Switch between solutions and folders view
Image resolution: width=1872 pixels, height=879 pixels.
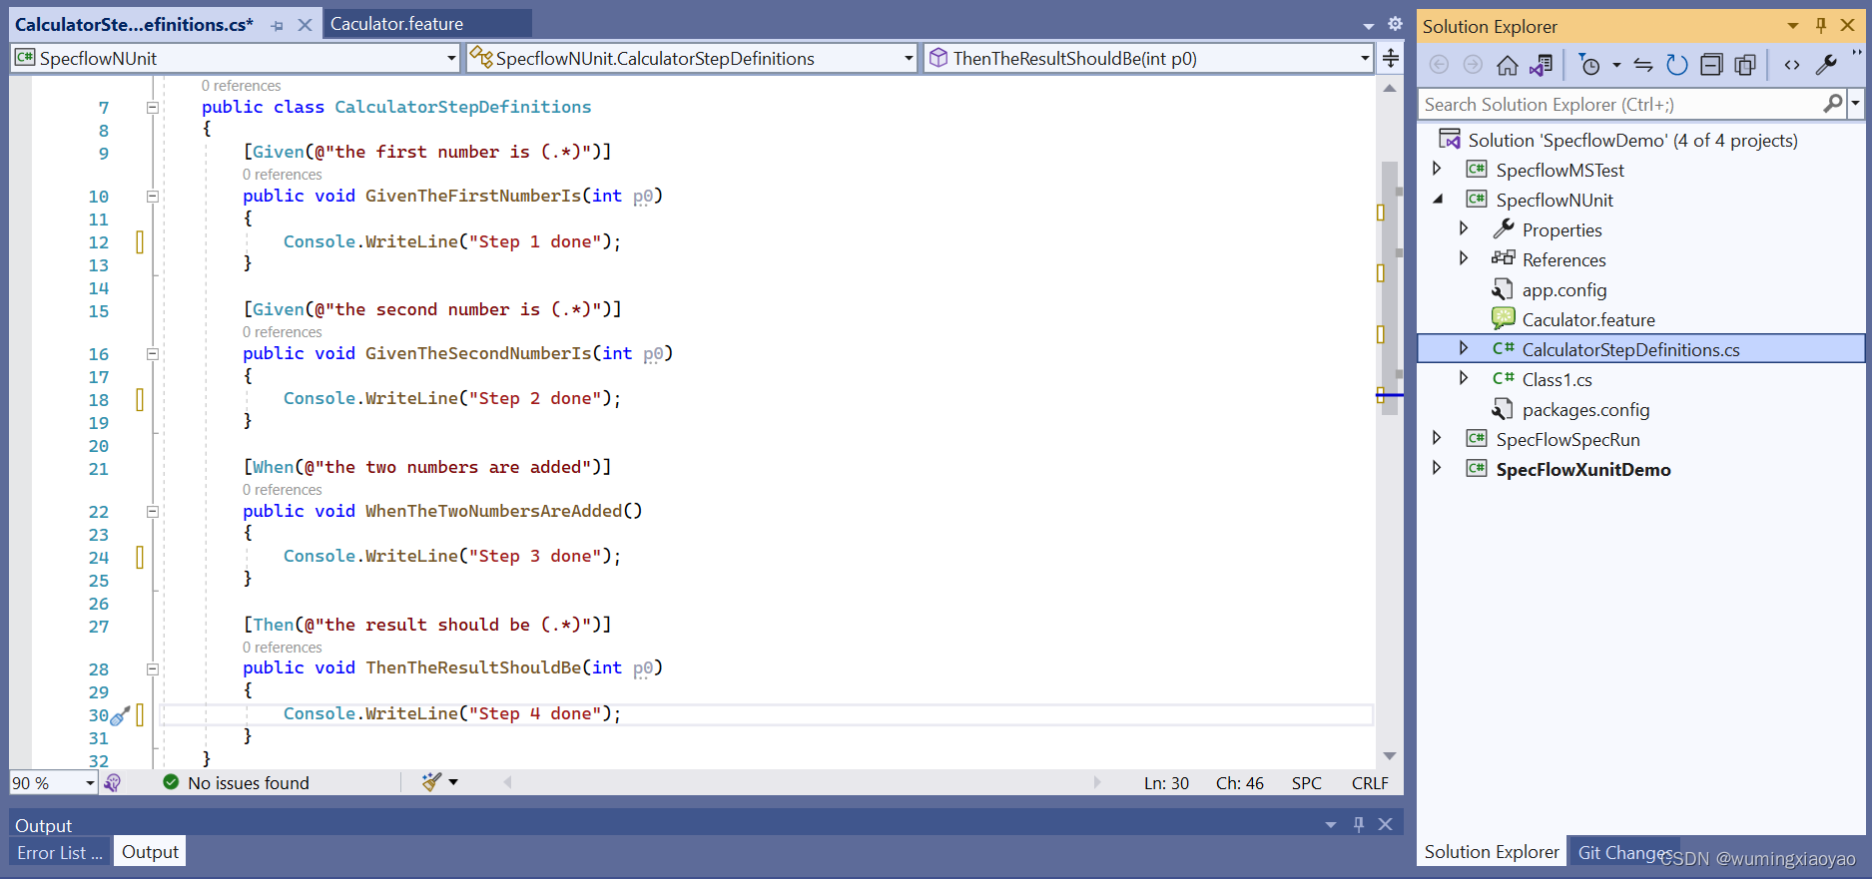pos(1542,65)
